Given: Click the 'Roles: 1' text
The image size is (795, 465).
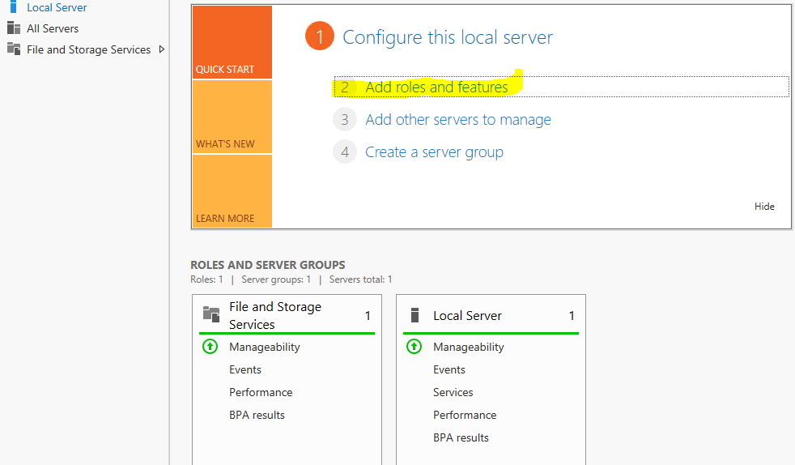Looking at the screenshot, I should [206, 279].
